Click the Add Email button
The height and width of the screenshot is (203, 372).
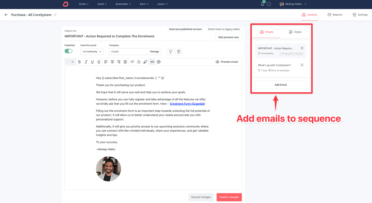point(281,85)
